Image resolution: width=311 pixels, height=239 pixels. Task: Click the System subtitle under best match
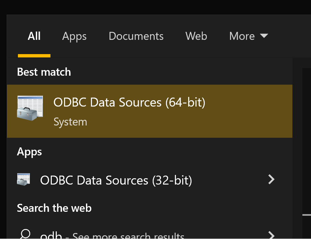coord(70,122)
